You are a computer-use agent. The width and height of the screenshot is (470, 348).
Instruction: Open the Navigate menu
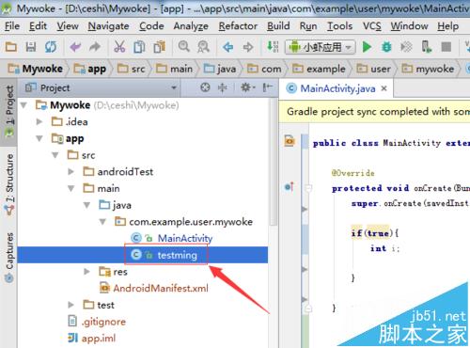click(x=108, y=26)
